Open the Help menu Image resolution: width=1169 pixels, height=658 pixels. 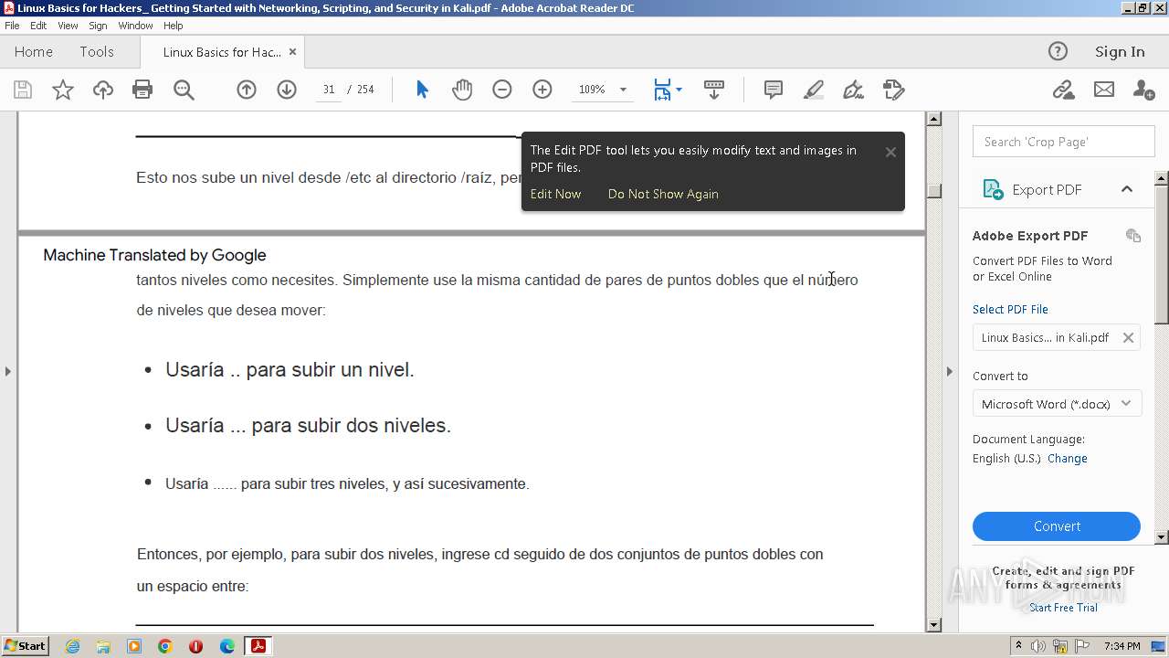coord(173,26)
